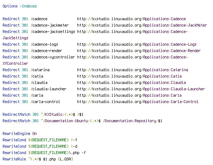Image resolution: width=213 pixels, height=165 pixels.
Task: Click the '/cadence-jacksettings' path
Action: (x=53, y=32)
